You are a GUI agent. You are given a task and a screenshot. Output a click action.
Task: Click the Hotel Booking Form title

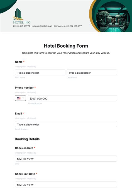(x=66, y=46)
